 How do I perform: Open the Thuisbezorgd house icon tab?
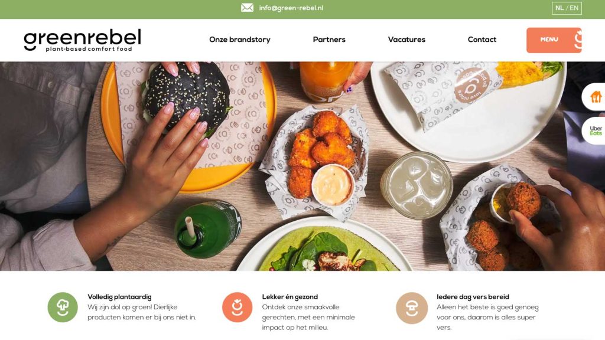pyautogui.click(x=594, y=97)
